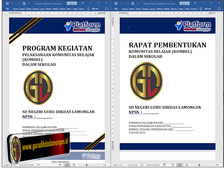The width and height of the screenshot is (224, 172).
Task: Open the Mailings tab in left window
Action: point(55,9)
